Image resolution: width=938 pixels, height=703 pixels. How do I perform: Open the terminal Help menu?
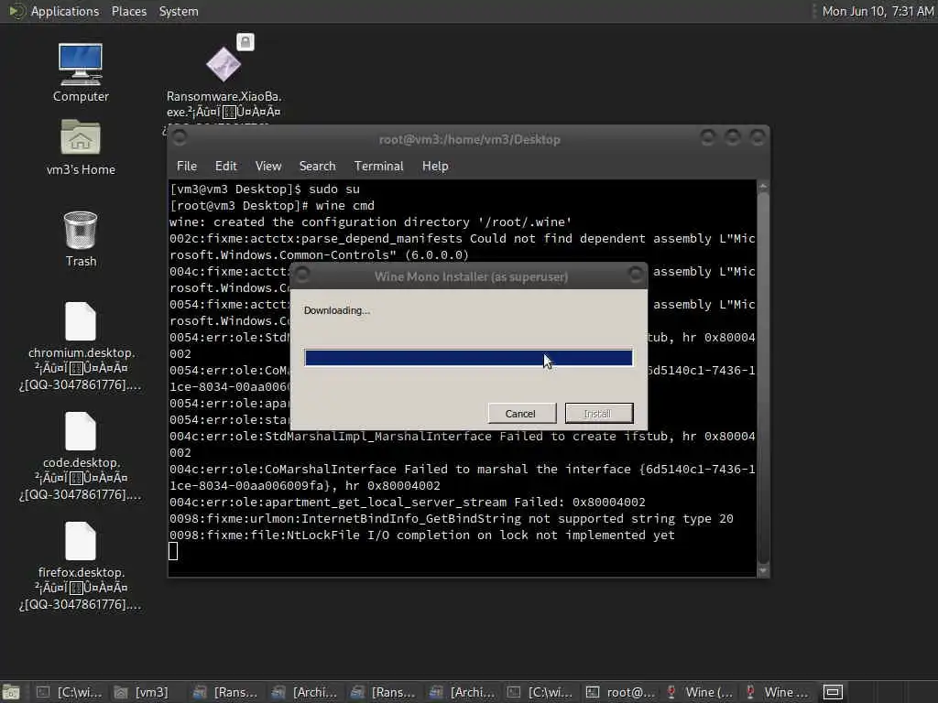(435, 167)
